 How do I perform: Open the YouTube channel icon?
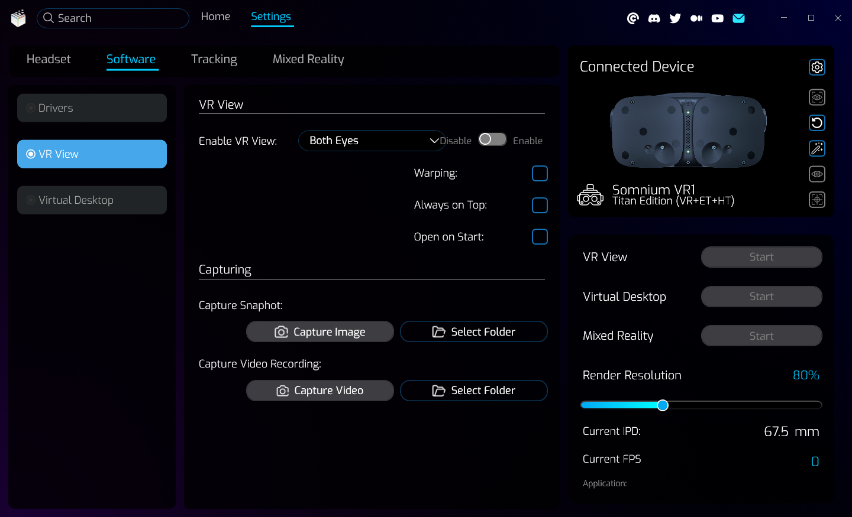tap(718, 18)
